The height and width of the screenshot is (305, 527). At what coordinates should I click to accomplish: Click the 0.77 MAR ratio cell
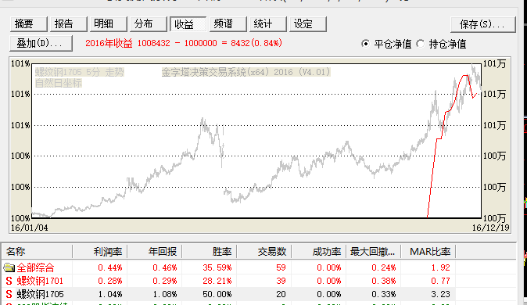pyautogui.click(x=441, y=281)
